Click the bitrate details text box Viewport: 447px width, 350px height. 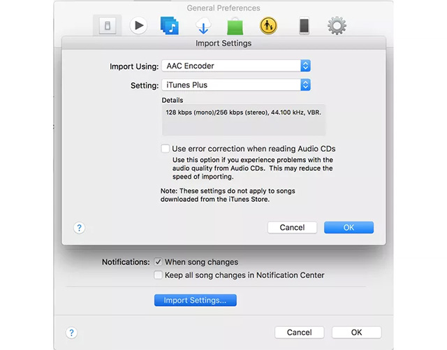click(x=244, y=119)
